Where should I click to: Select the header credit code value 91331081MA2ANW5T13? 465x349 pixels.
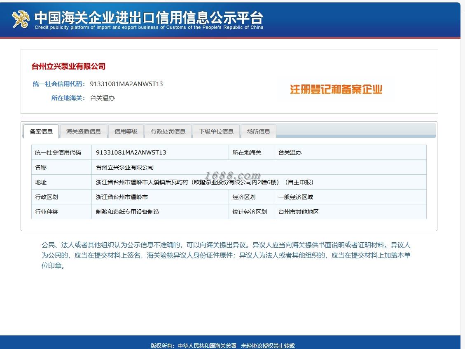126,84
